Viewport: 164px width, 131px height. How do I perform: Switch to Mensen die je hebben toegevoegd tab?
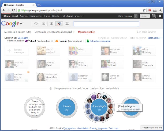tap(54, 32)
